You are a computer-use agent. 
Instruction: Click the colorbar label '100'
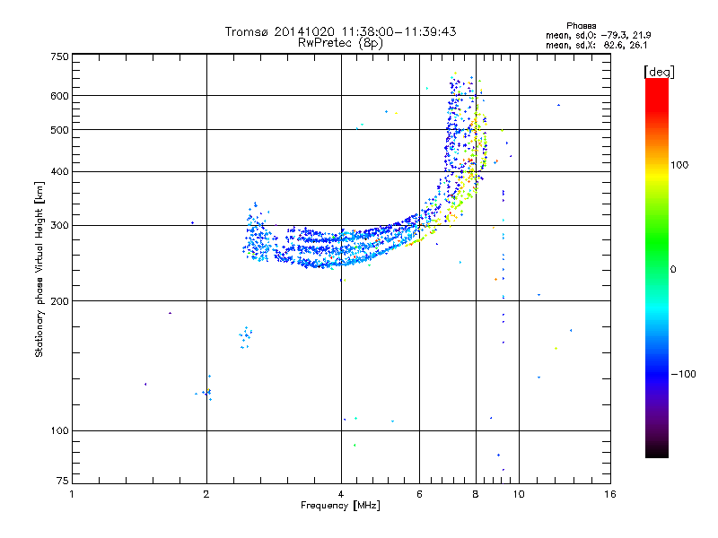tap(679, 165)
